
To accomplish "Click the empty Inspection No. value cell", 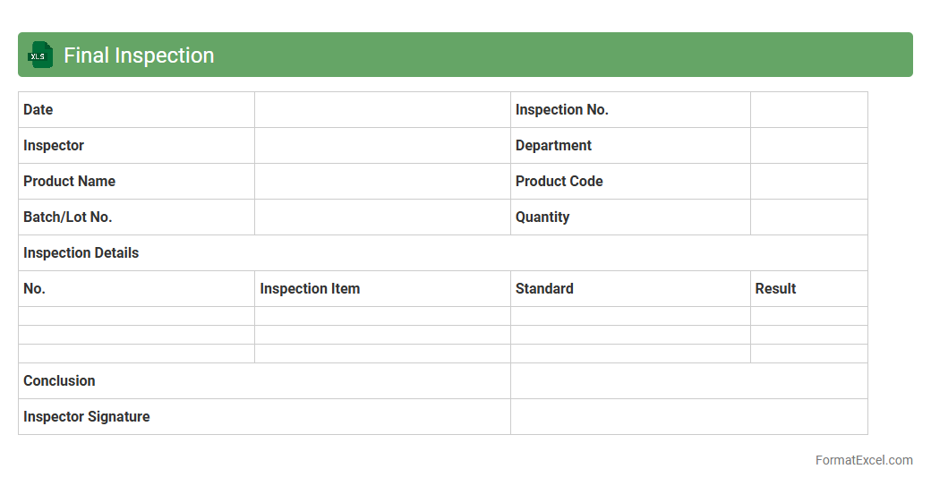I will tap(808, 110).
